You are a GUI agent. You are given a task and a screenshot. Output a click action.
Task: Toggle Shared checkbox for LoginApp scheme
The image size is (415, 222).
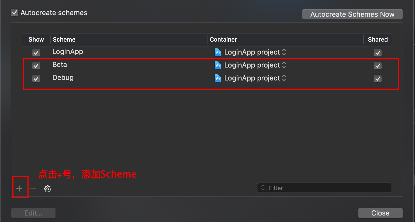click(378, 52)
